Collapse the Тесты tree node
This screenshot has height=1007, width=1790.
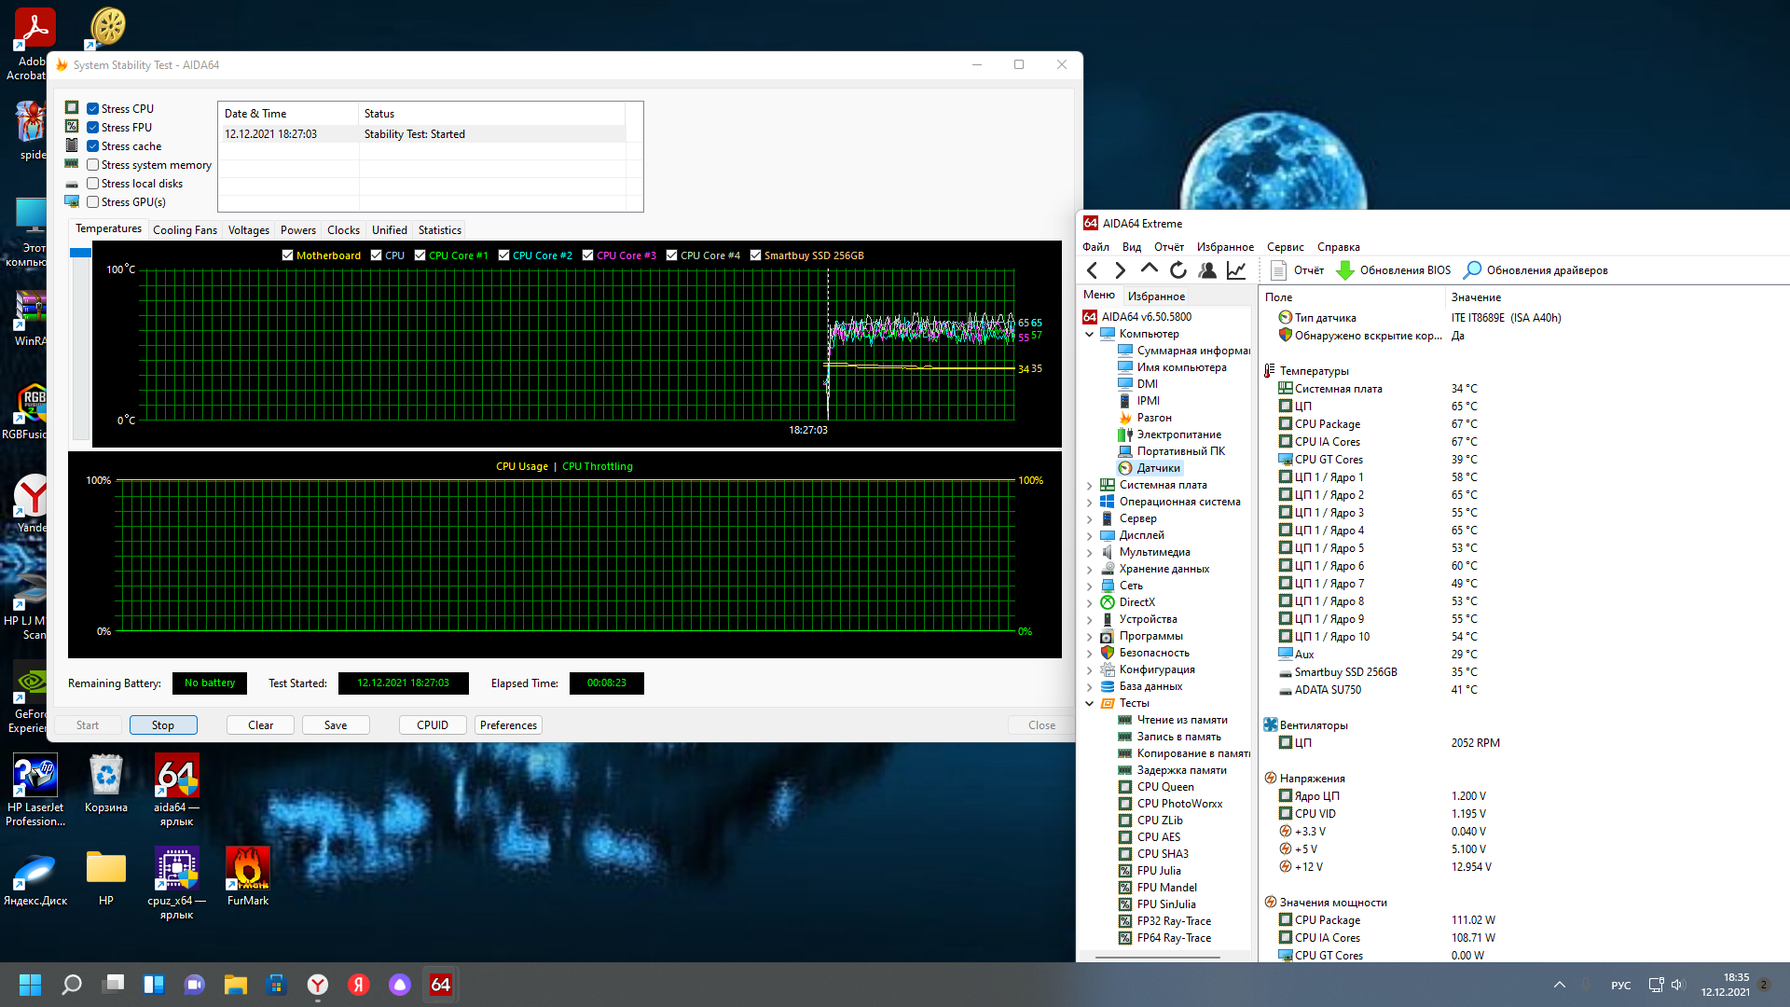tap(1089, 703)
